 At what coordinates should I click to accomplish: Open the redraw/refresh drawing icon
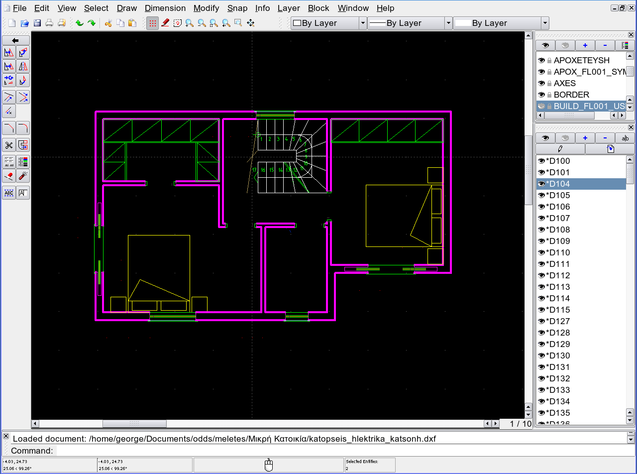[x=178, y=23]
